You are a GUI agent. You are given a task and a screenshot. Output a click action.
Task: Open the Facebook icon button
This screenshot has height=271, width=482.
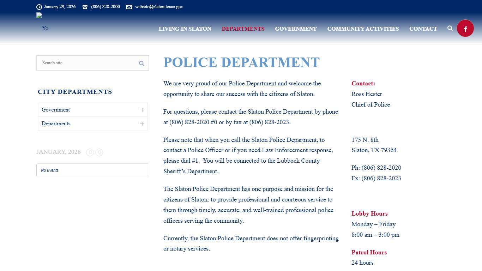[465, 28]
